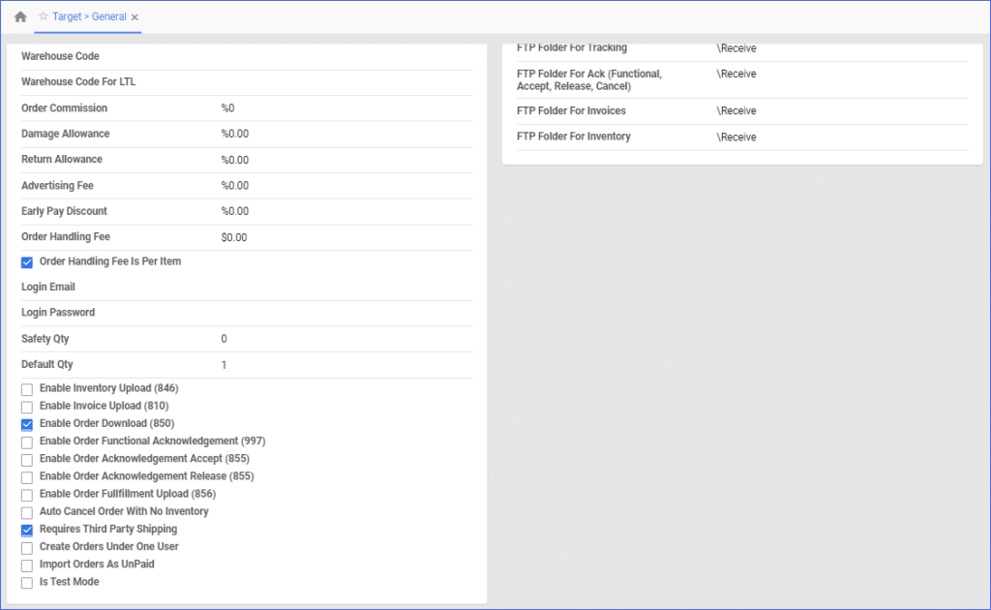991x610 pixels.
Task: Enable Order Acknowledgement Accept (855)
Action: click(26, 459)
